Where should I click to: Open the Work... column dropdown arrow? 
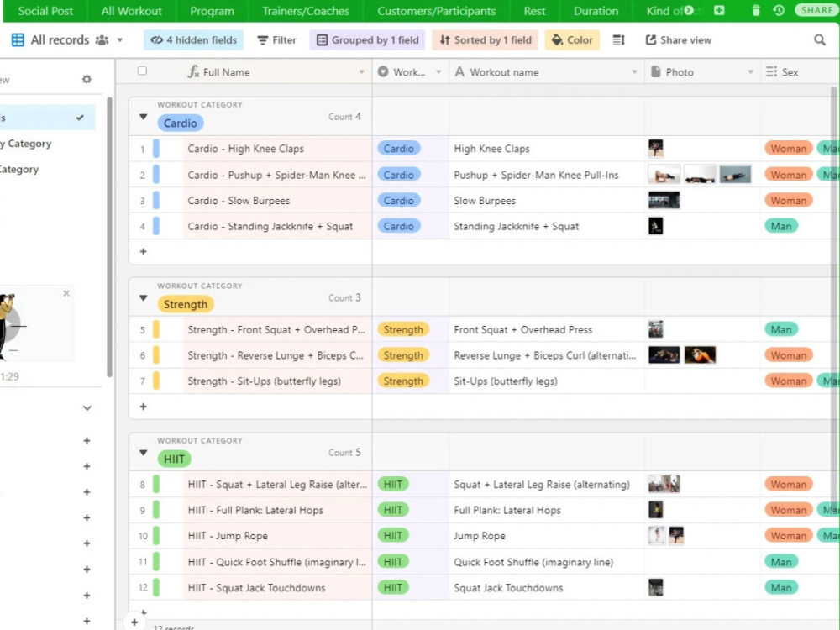438,71
